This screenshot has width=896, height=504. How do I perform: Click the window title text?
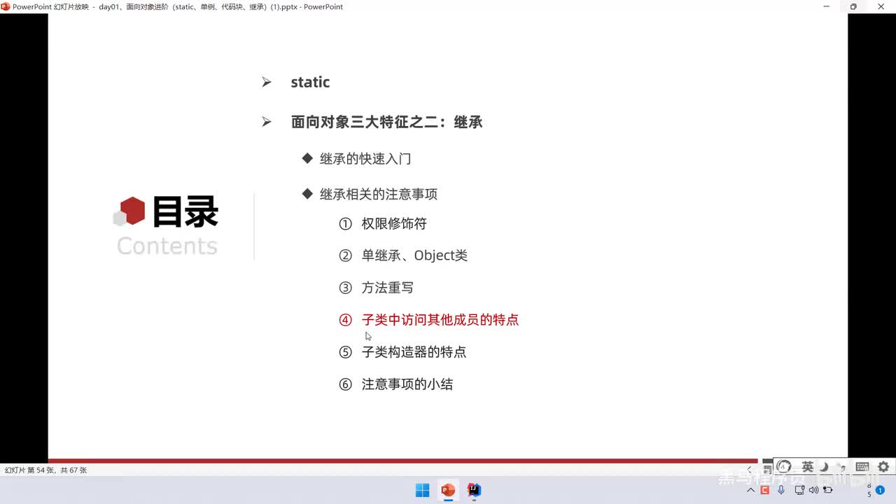click(x=178, y=7)
